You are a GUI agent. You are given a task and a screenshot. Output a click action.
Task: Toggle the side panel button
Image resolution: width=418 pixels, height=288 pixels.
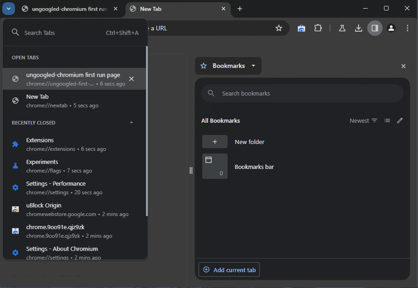tap(374, 28)
